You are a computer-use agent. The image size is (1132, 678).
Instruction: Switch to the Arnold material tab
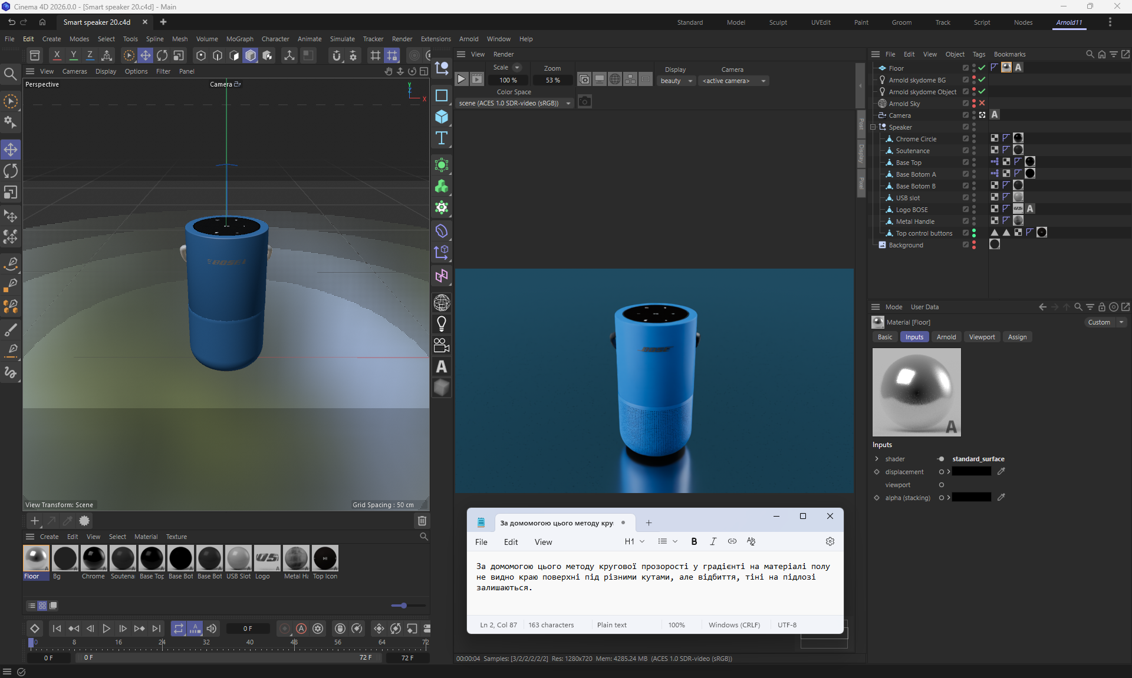[x=946, y=337]
